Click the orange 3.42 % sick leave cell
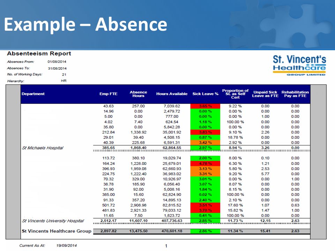335x251 pixels. (x=205, y=143)
